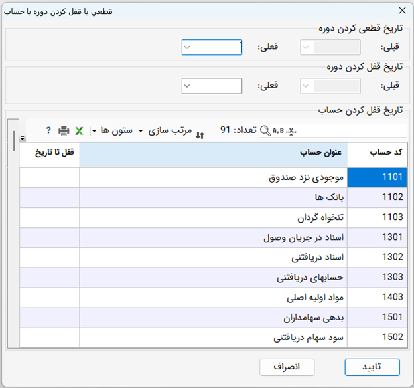Open help question mark icon in toolbar
This screenshot has height=388, width=414.
pos(48,130)
